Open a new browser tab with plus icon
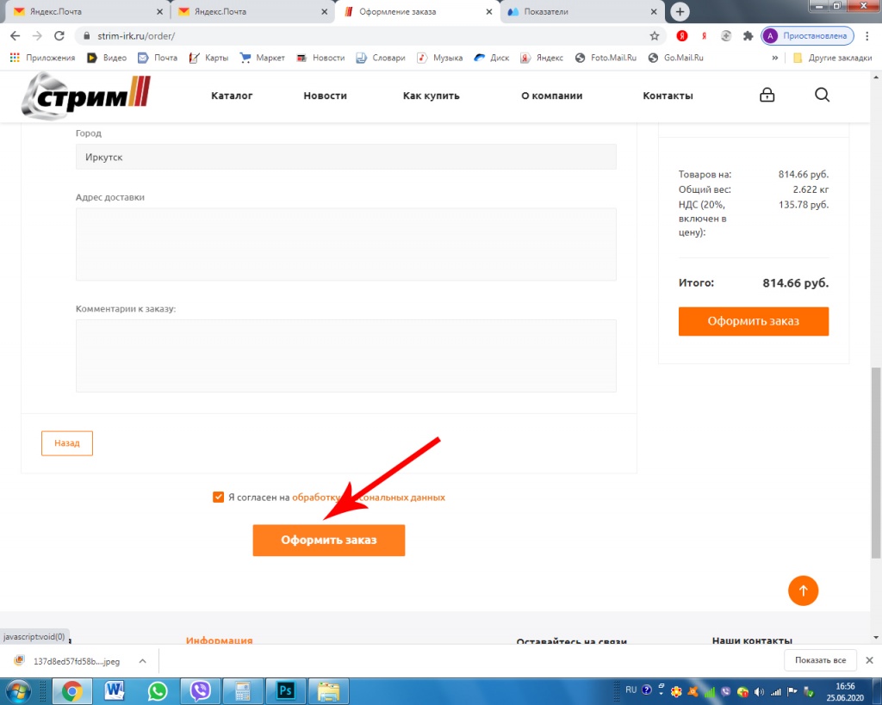The height and width of the screenshot is (705, 882). tap(680, 12)
